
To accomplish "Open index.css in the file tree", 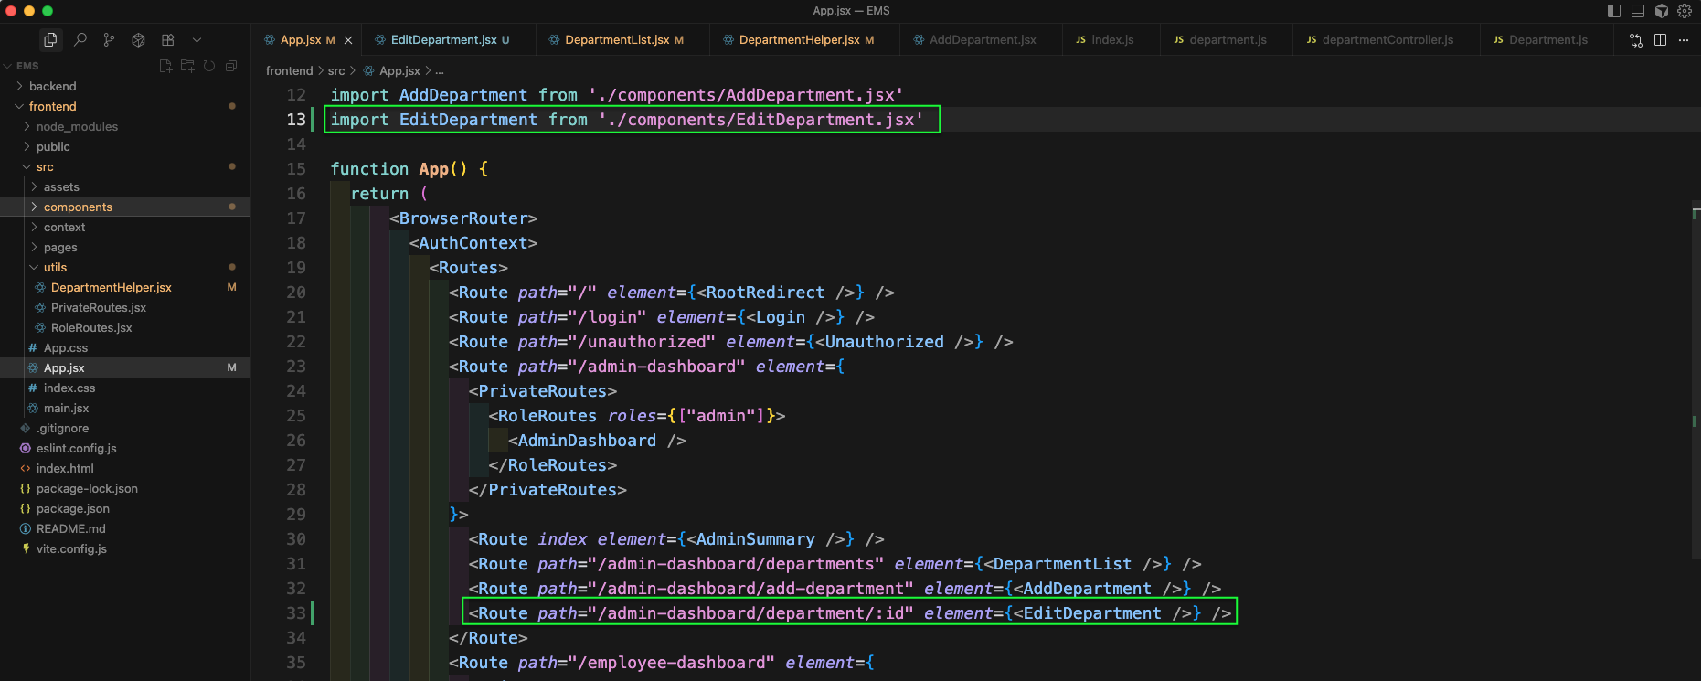I will pyautogui.click(x=125, y=388).
